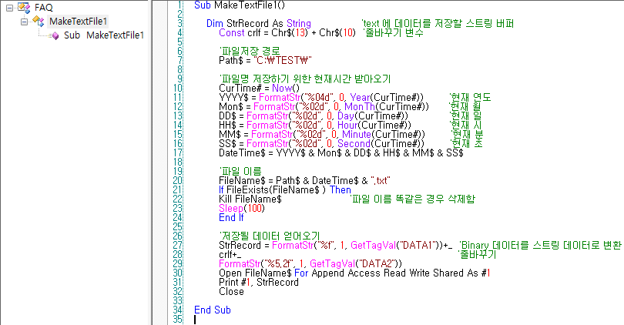The height and width of the screenshot is (325, 624).
Task: Click the crlf+_ continuation line
Action: click(230, 255)
